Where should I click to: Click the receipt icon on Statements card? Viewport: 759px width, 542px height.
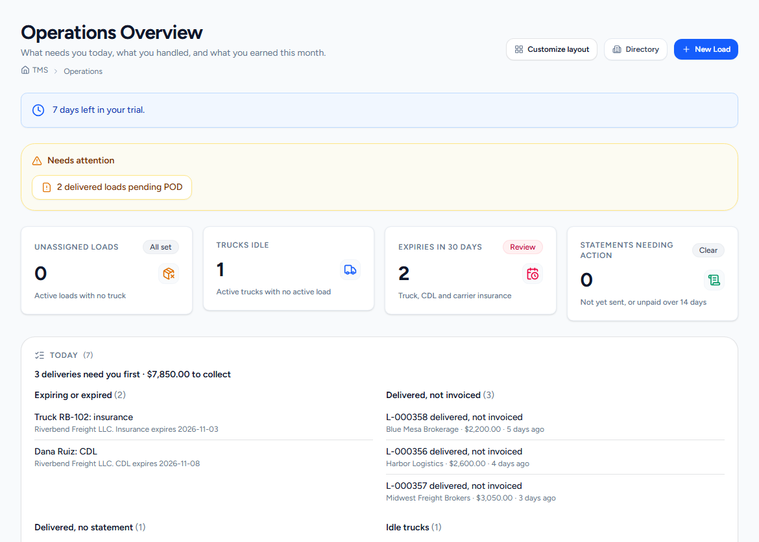pyautogui.click(x=714, y=280)
